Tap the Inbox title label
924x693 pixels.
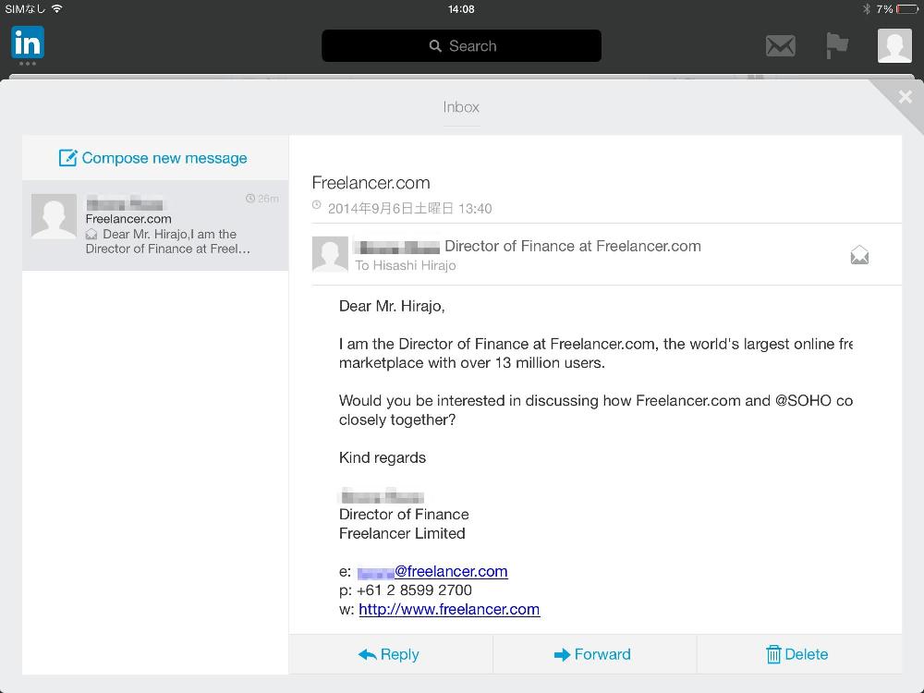[461, 107]
